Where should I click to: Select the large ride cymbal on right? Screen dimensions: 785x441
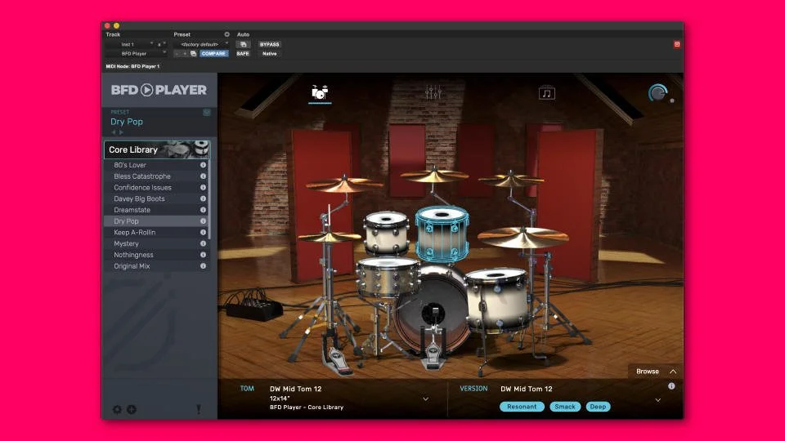tap(523, 237)
